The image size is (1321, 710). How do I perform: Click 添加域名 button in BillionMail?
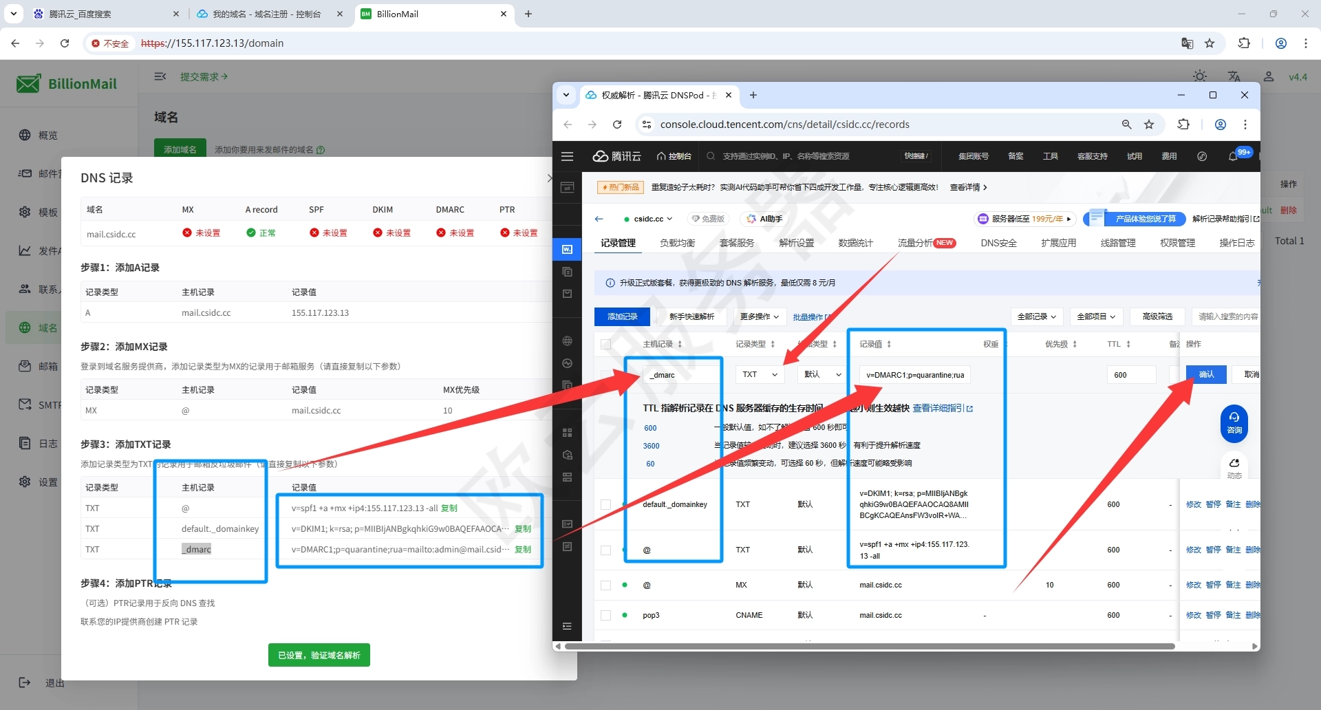pos(180,149)
